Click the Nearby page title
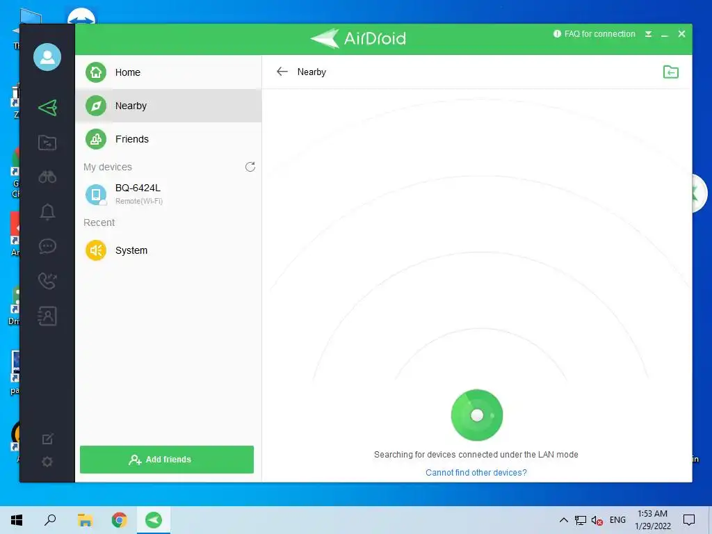Image resolution: width=712 pixels, height=534 pixels. pyautogui.click(x=311, y=72)
